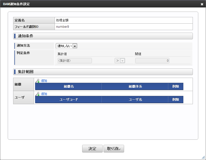Click the 決定 button

[92, 149]
